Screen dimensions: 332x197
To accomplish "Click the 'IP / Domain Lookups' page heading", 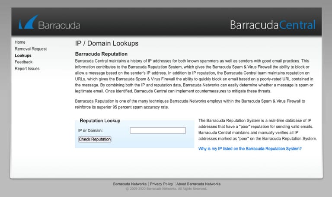I will point(107,43).
